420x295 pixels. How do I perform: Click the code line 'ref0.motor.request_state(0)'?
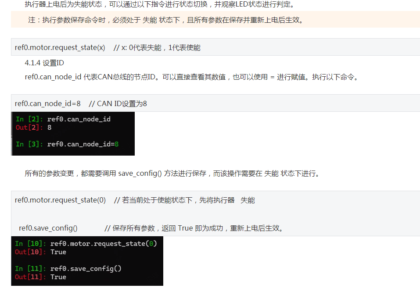coord(60,200)
